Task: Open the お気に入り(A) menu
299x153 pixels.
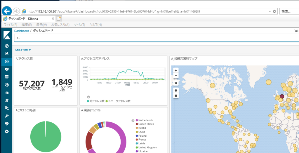Action: 60,25
